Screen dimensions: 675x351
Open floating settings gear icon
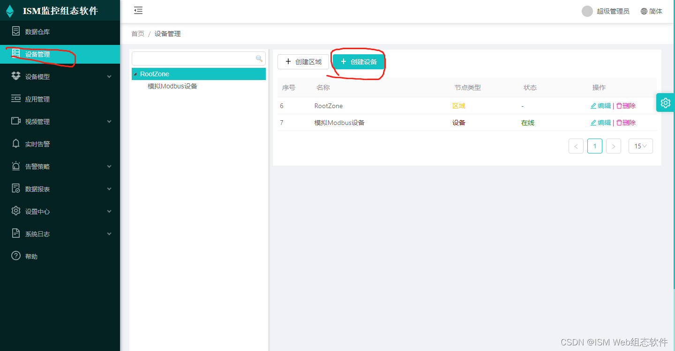(x=665, y=102)
